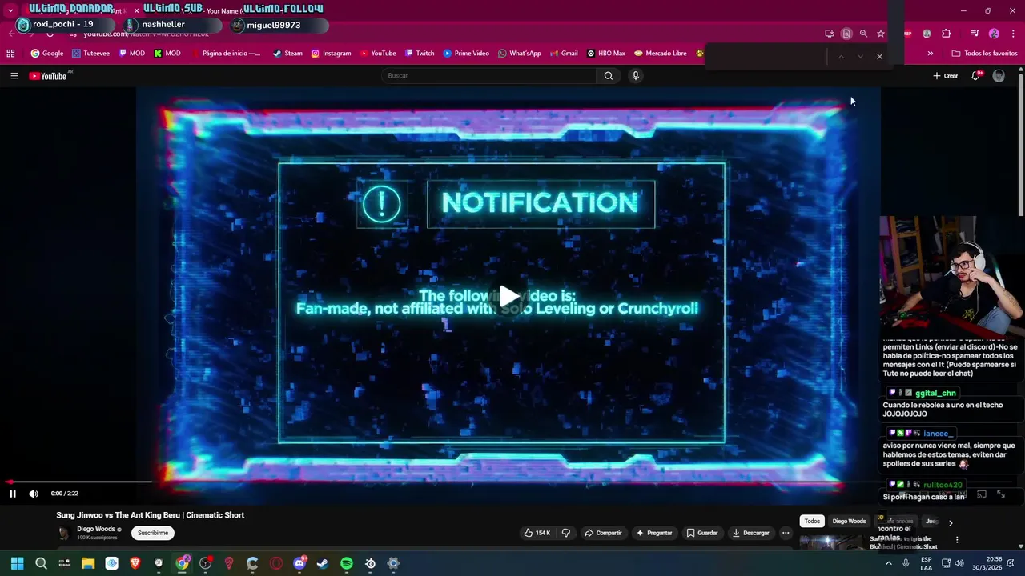Mute the video volume

tap(34, 494)
